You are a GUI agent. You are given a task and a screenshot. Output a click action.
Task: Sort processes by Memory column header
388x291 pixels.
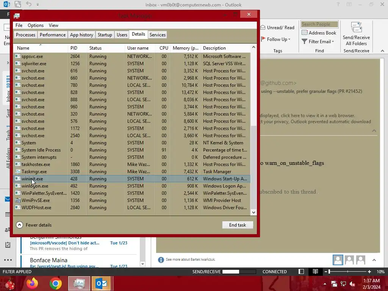[x=185, y=48]
